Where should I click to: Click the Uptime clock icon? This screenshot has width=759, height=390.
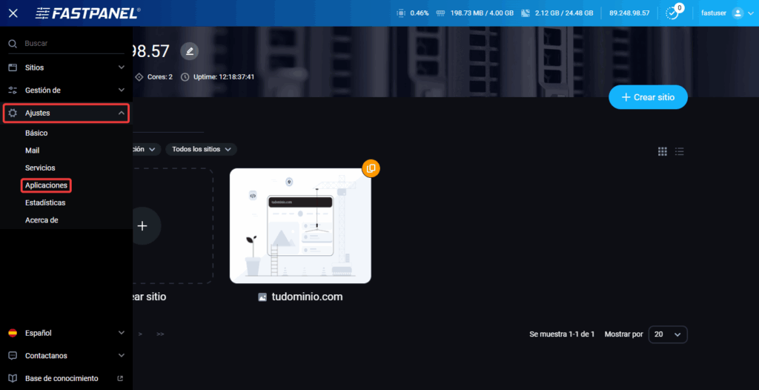tap(185, 77)
